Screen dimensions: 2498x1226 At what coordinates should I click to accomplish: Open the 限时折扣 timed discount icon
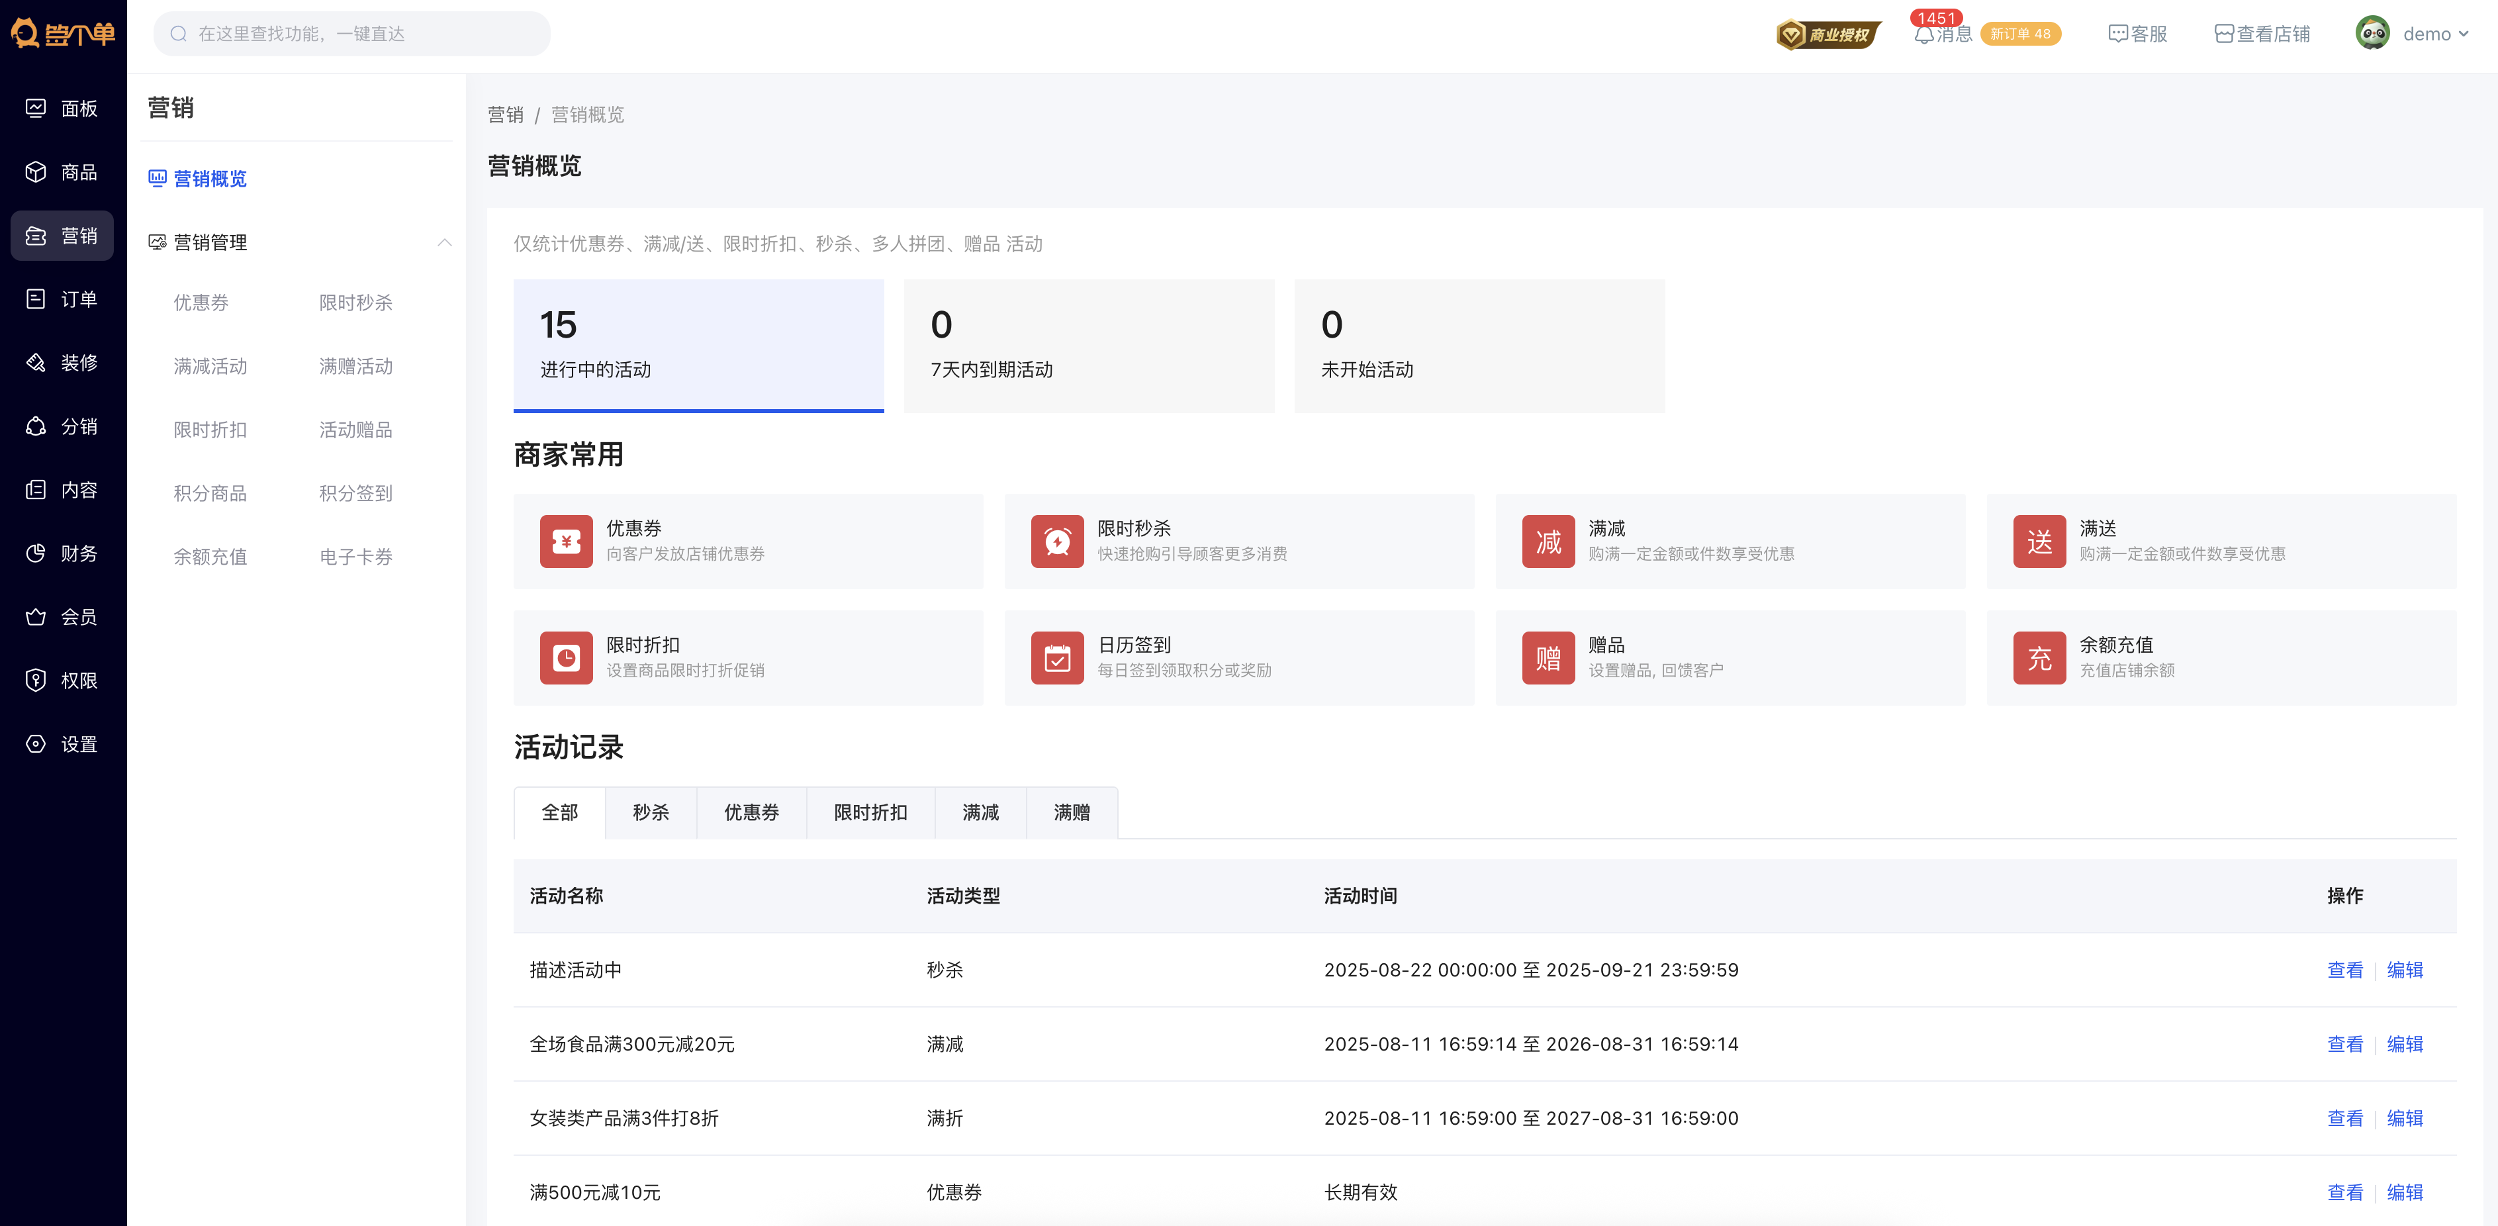[567, 657]
